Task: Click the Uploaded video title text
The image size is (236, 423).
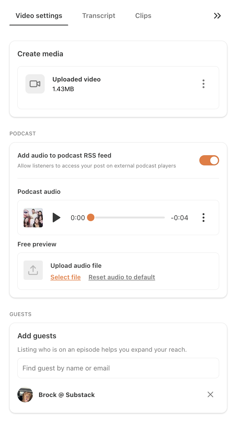Action: coord(77,79)
